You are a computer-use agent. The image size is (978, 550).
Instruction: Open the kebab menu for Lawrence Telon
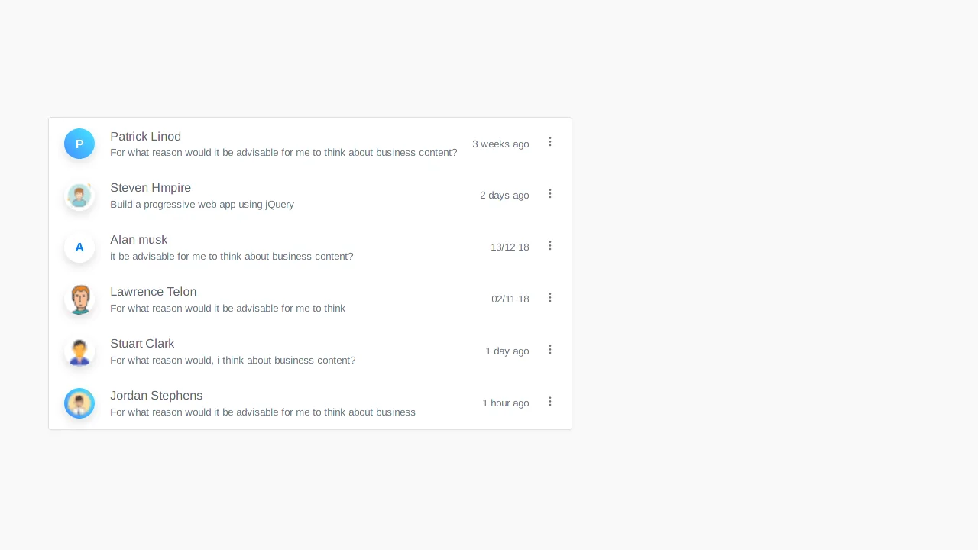(x=550, y=298)
